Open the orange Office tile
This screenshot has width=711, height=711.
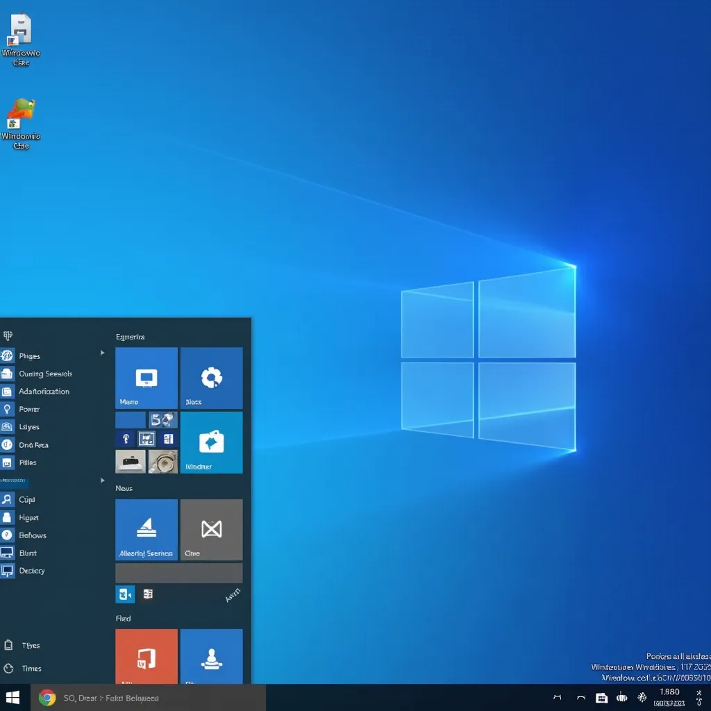pyautogui.click(x=146, y=657)
